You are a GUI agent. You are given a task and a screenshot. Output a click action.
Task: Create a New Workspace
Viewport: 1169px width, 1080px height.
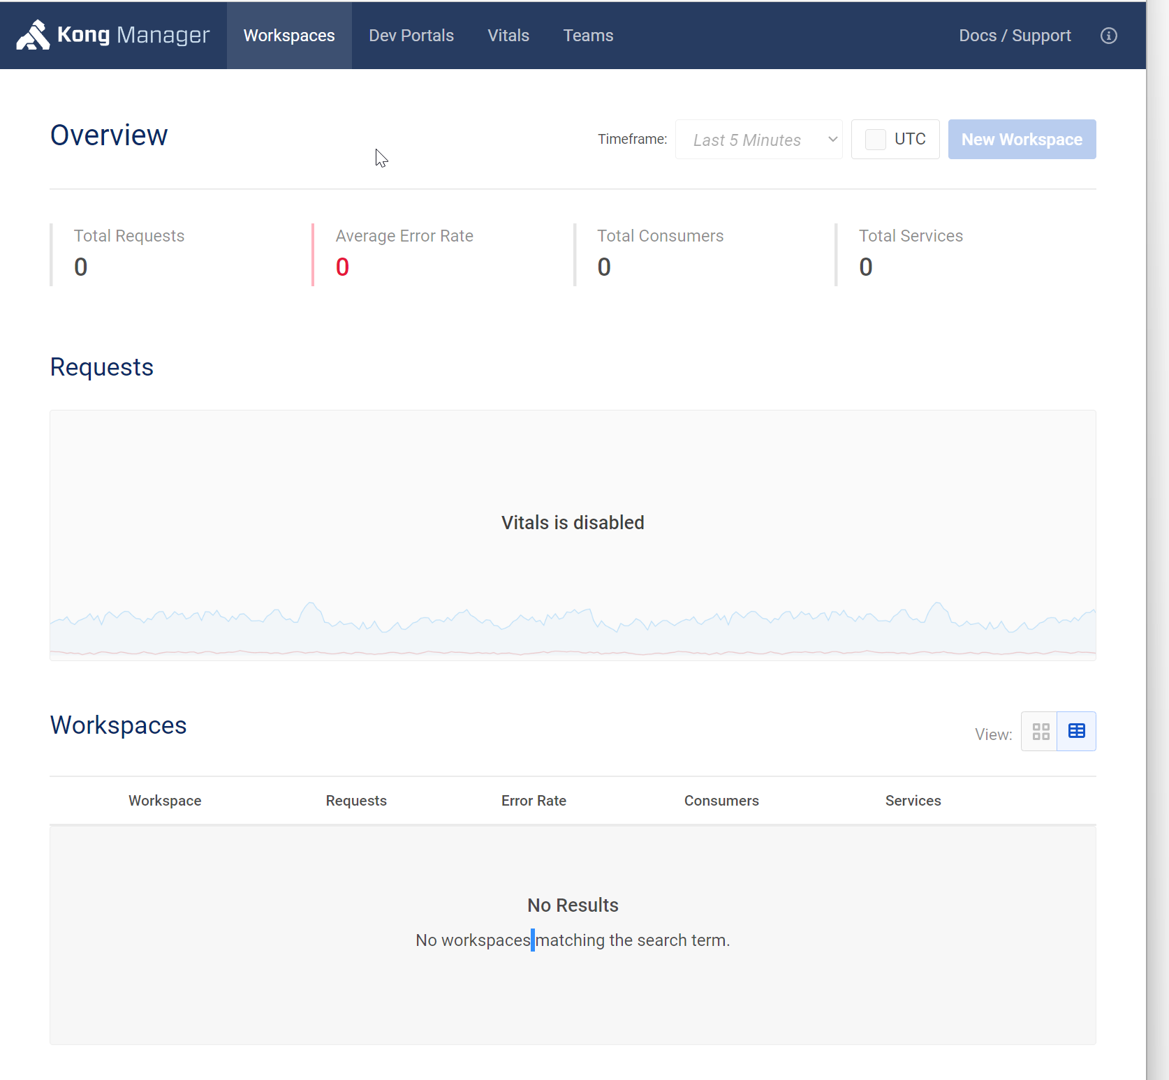pyautogui.click(x=1022, y=139)
